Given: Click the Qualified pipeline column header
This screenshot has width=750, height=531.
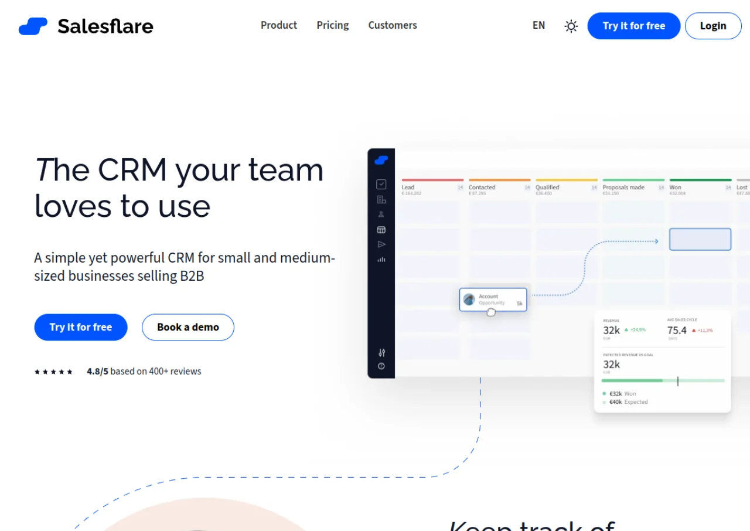Looking at the screenshot, I should [566, 187].
